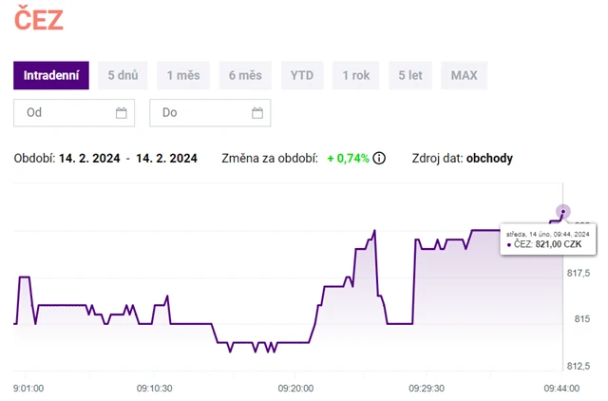Select the MAX period tab
Screen dimensions: 608x401
[464, 75]
